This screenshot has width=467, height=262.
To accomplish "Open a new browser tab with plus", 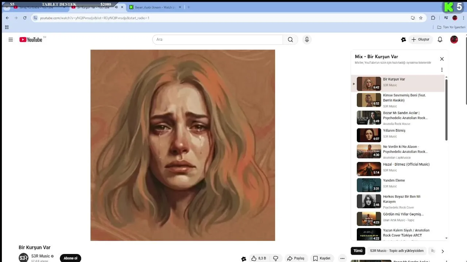I will pos(189,7).
